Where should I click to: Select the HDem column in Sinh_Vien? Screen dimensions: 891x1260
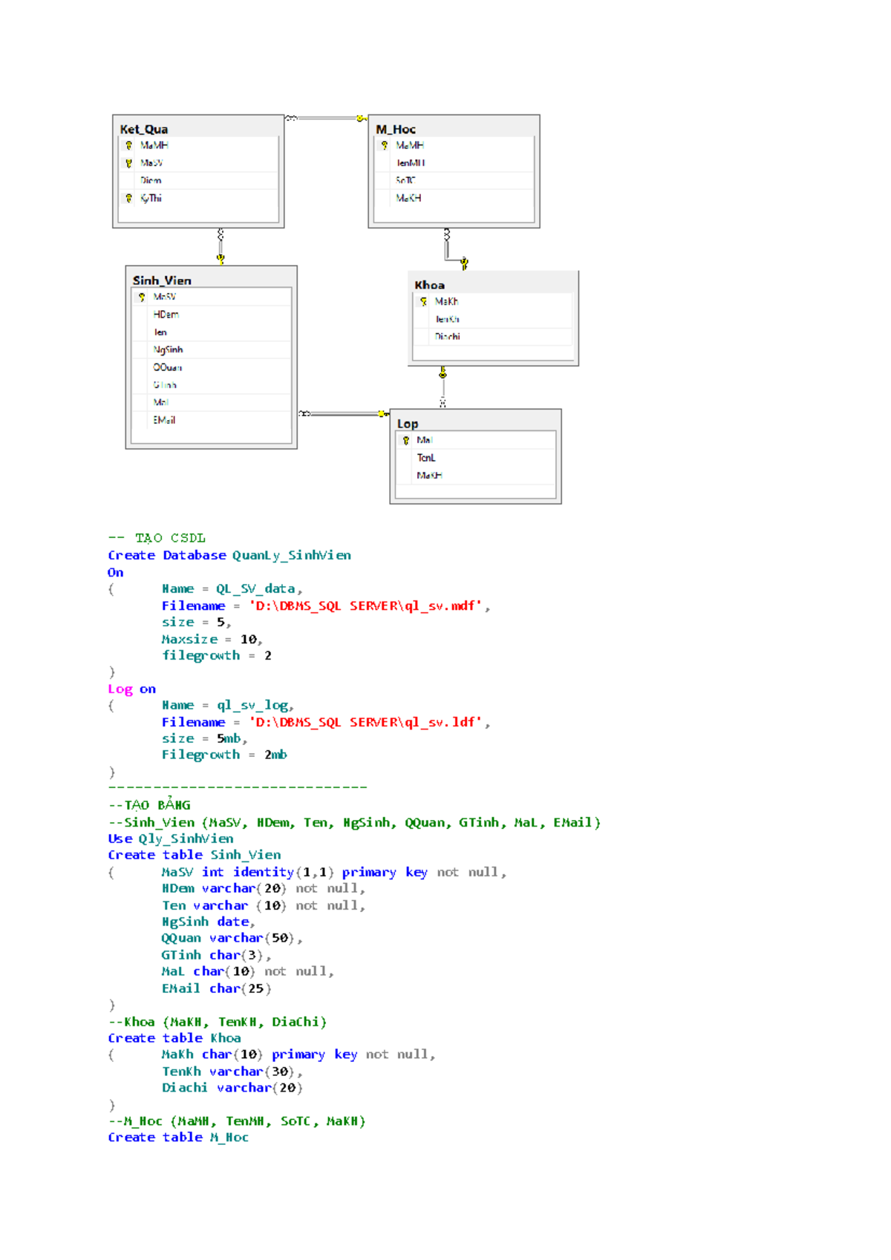coord(212,315)
